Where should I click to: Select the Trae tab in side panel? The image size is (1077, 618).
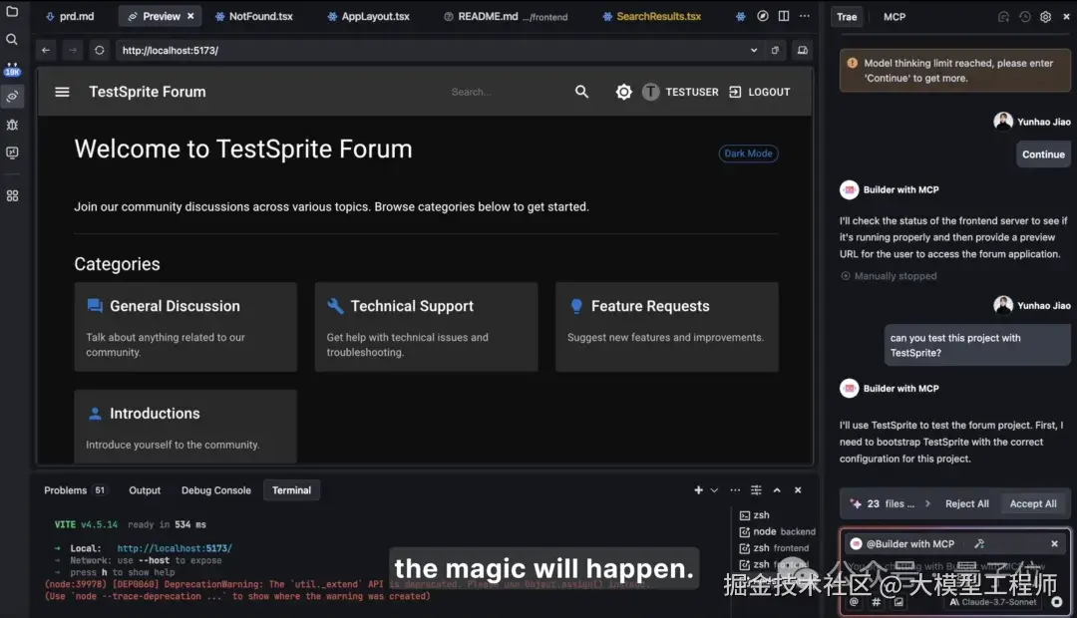pos(847,17)
